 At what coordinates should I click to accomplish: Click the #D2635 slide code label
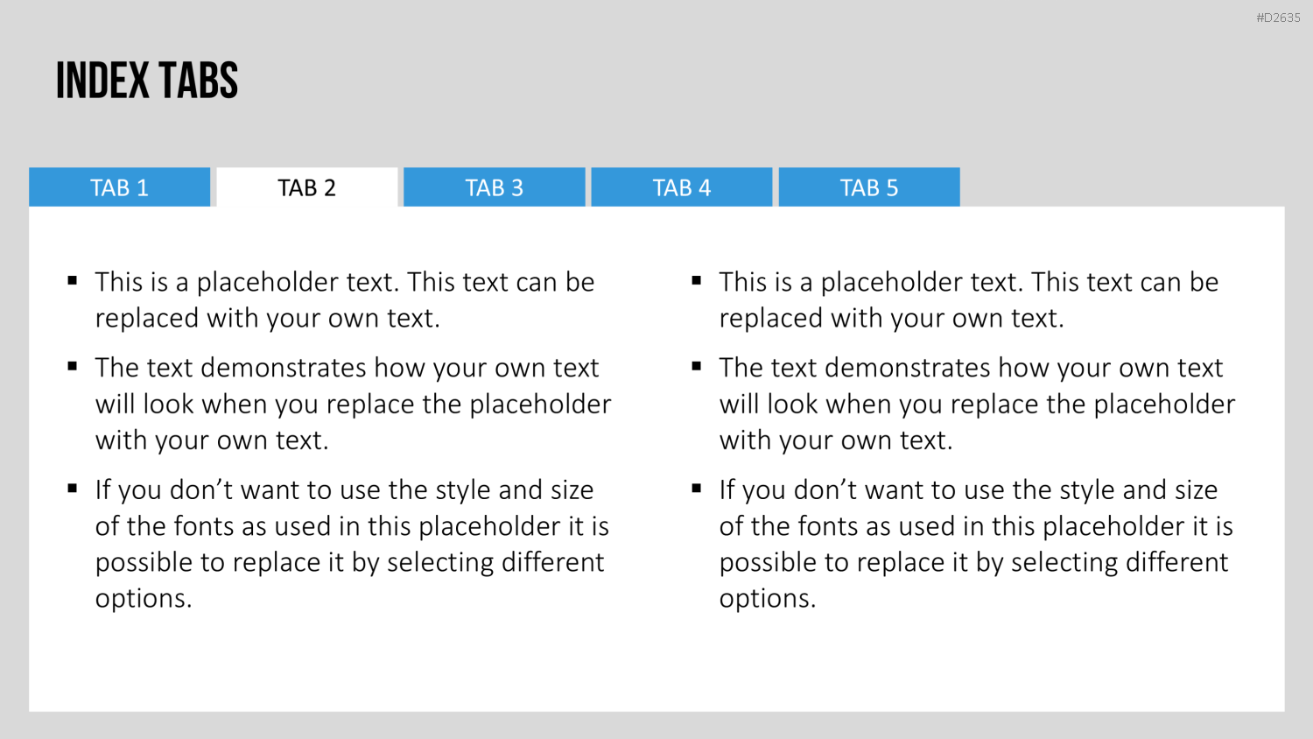pyautogui.click(x=1278, y=18)
